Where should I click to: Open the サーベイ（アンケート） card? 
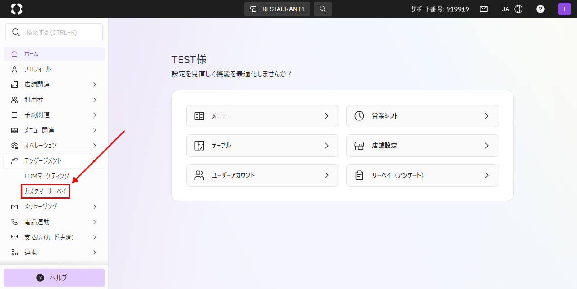422,175
